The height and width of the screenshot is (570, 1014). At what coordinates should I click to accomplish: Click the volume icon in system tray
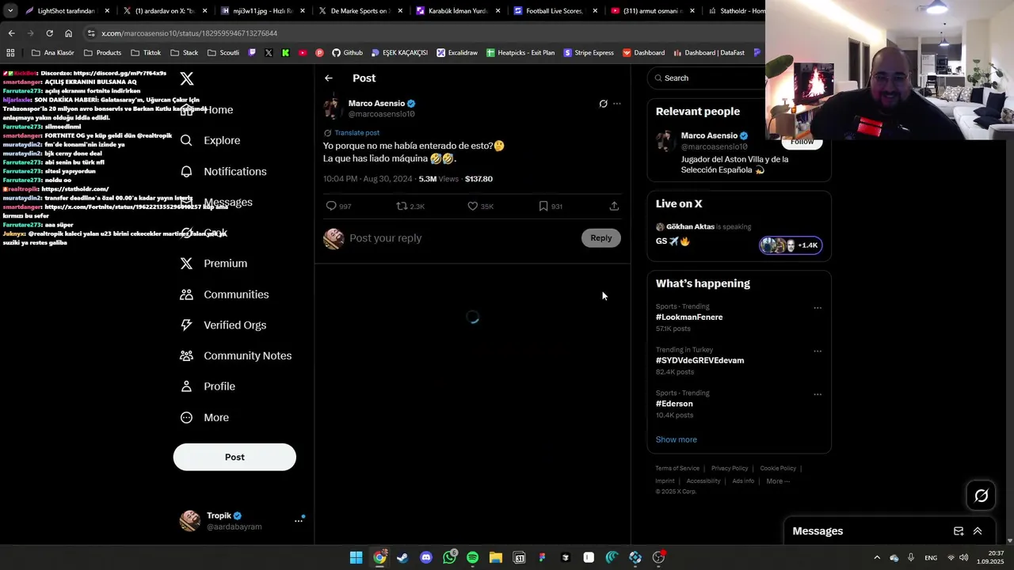click(964, 557)
